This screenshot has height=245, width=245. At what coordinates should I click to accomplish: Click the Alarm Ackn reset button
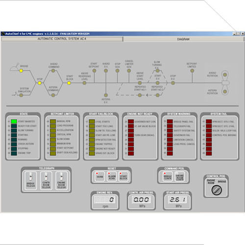(112, 176)
